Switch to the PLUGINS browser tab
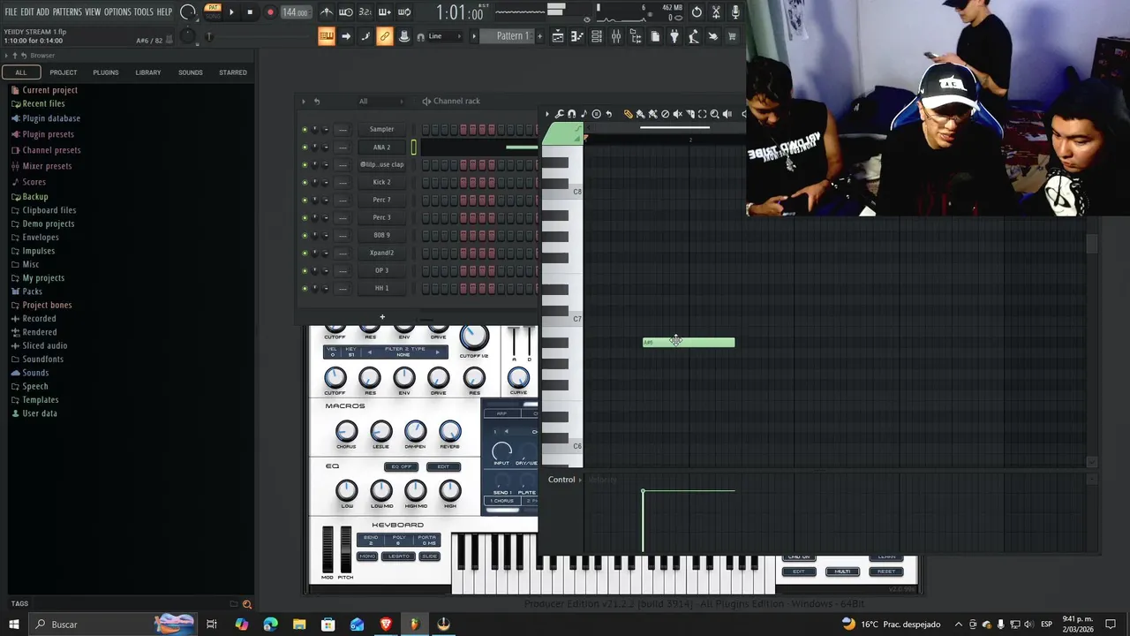The width and height of the screenshot is (1130, 636). tap(106, 72)
